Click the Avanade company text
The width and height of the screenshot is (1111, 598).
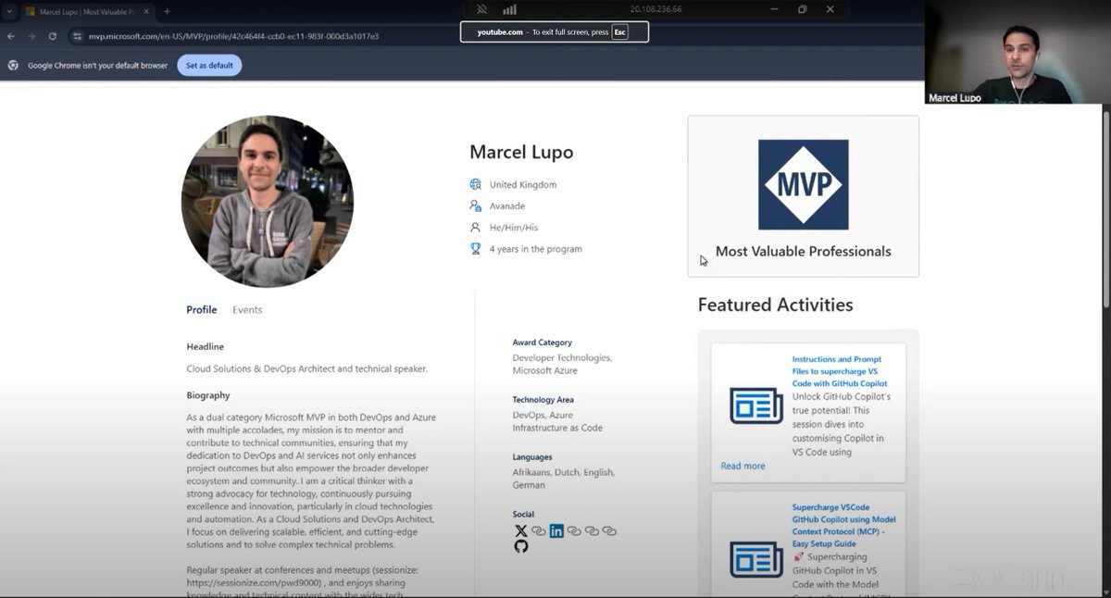[x=507, y=206]
